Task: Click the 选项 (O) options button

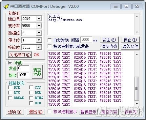Action: [15, 112]
